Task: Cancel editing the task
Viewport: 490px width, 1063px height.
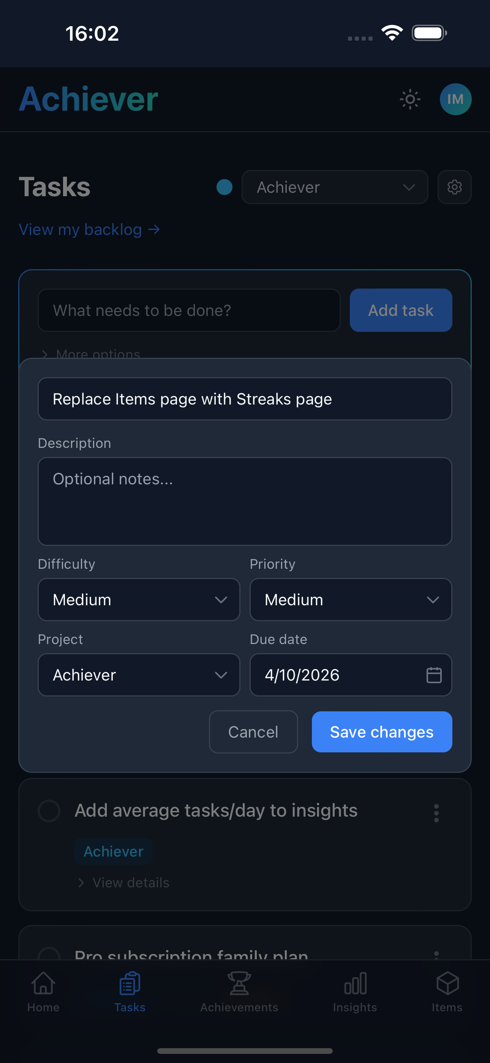Action: 253,732
